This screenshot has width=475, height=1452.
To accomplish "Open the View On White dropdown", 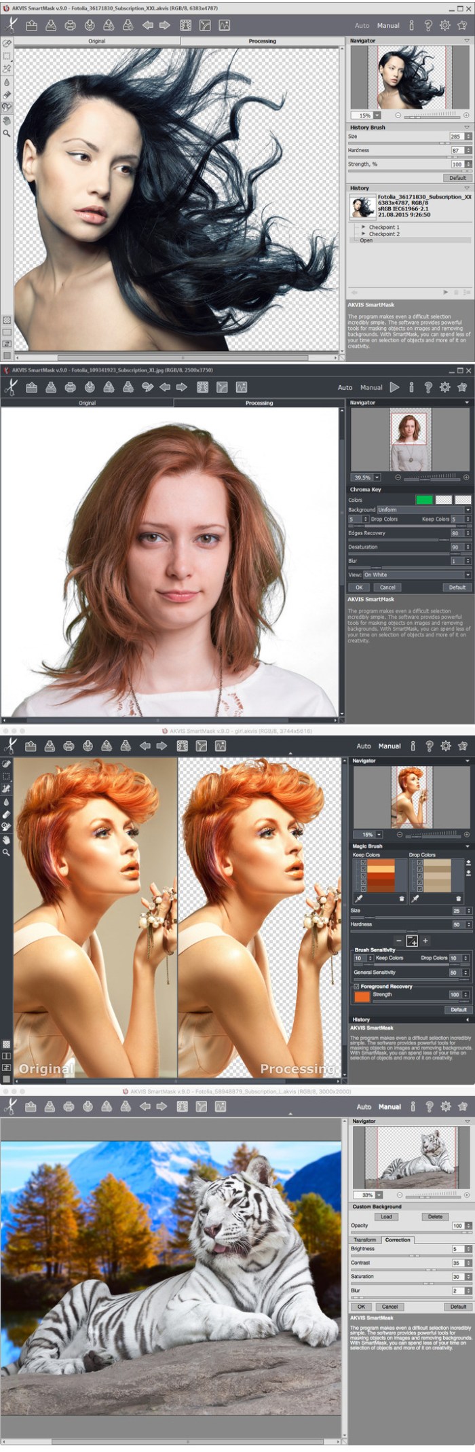I will tap(417, 575).
